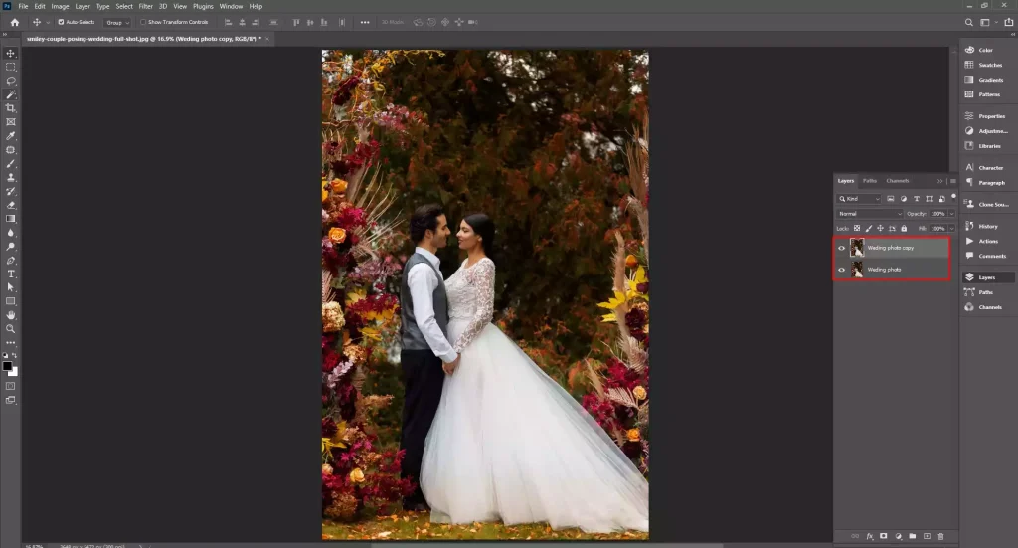This screenshot has width=1018, height=548.
Task: Click the Weding photo copy layer thumbnail
Action: tap(857, 248)
